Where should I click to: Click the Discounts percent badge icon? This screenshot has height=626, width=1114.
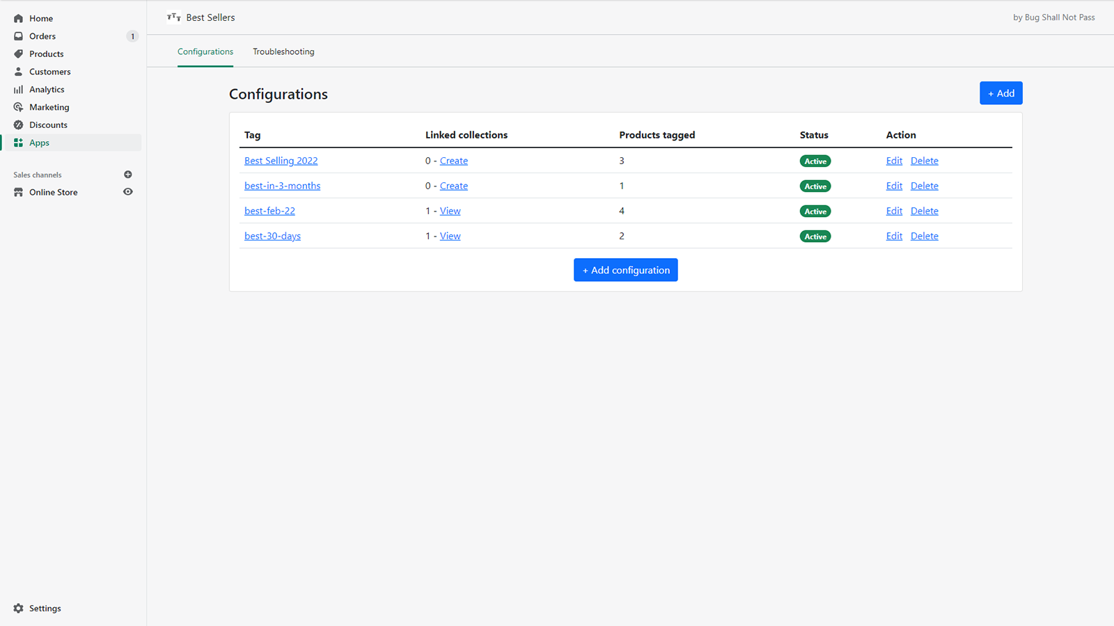(x=18, y=125)
